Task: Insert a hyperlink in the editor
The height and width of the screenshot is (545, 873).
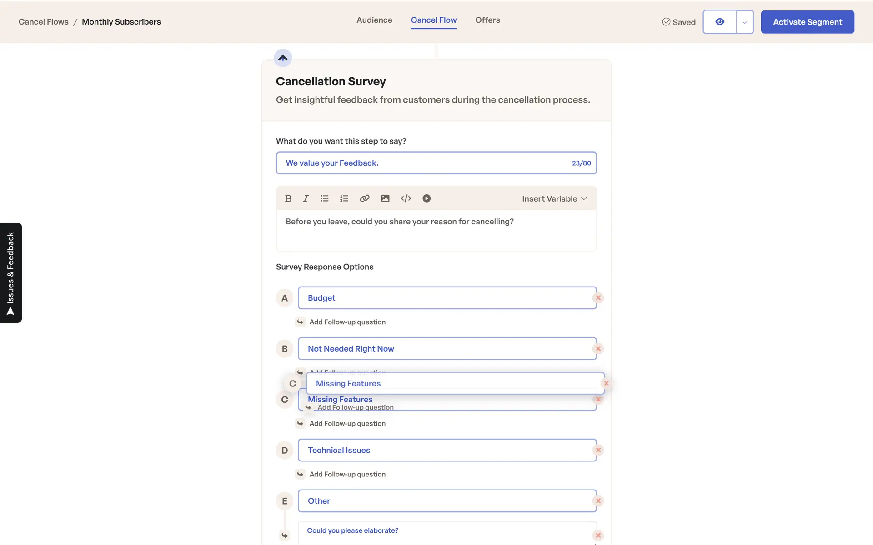Action: (x=364, y=198)
